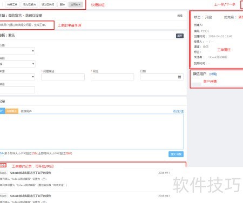The width and height of the screenshot is (243, 203).
Task: Click the ticket subject 微信留言 title
Action: (25, 16)
